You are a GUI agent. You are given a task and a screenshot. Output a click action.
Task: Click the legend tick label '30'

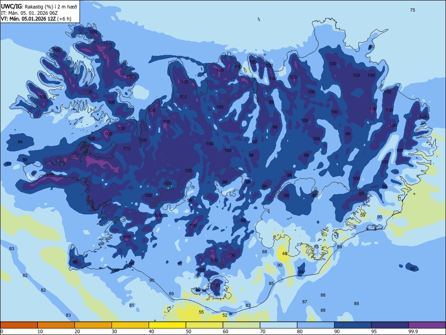point(114,331)
